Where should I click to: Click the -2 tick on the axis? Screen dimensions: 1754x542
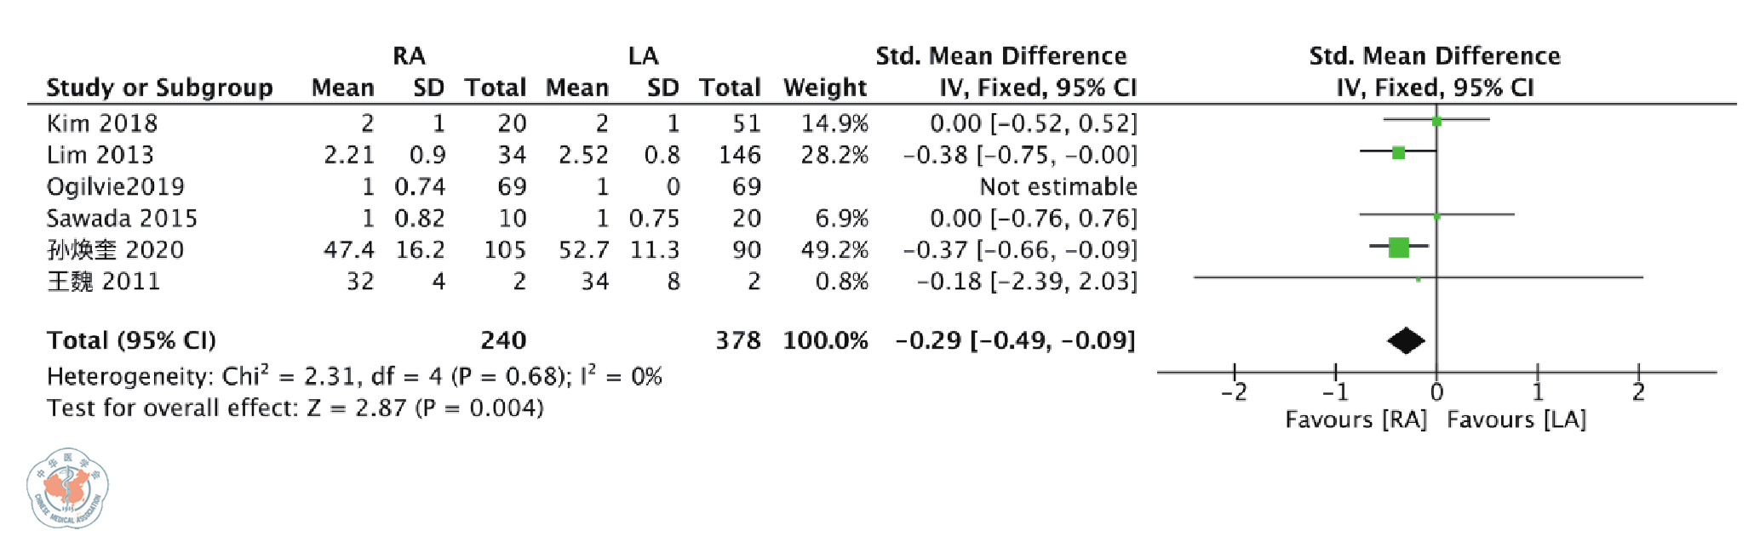tap(1234, 391)
